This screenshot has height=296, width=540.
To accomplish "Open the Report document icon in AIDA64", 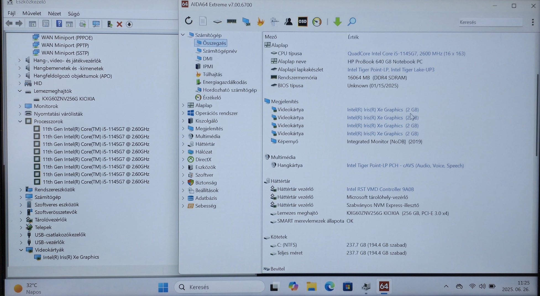I will [203, 21].
